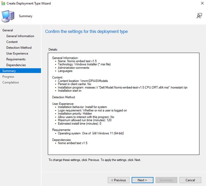Select General in the wizard sidebar
206x186 pixels.
8,30
